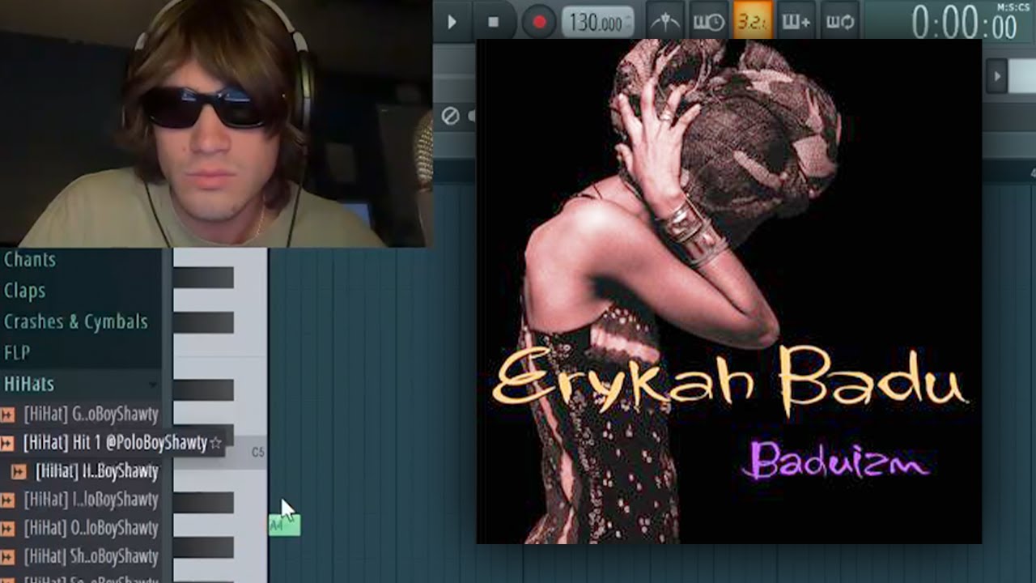Click the 130.000 tempo field
1036x583 pixels.
coord(598,22)
